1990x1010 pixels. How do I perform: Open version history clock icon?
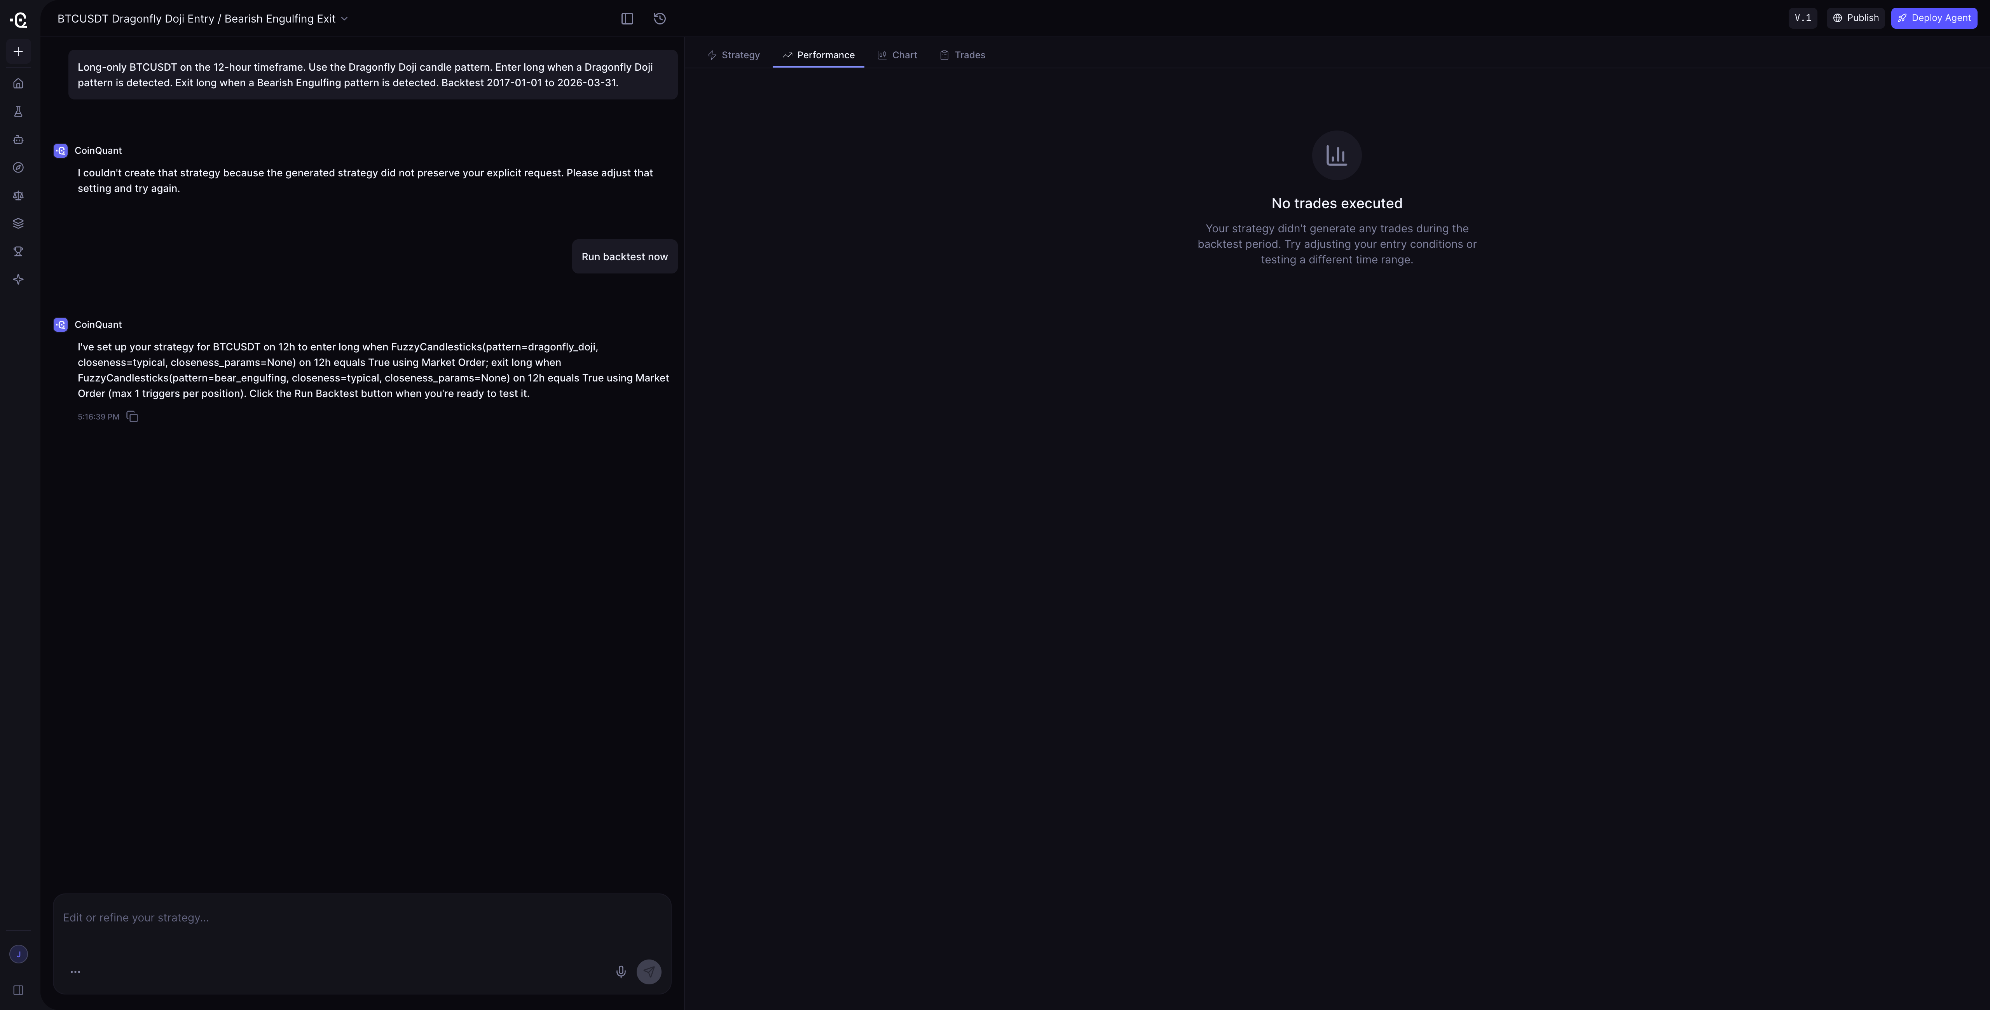[x=660, y=19]
